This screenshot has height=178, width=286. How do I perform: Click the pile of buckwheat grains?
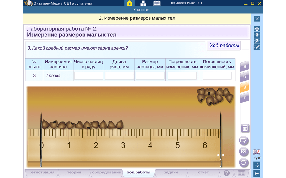pyautogui.click(x=215, y=96)
